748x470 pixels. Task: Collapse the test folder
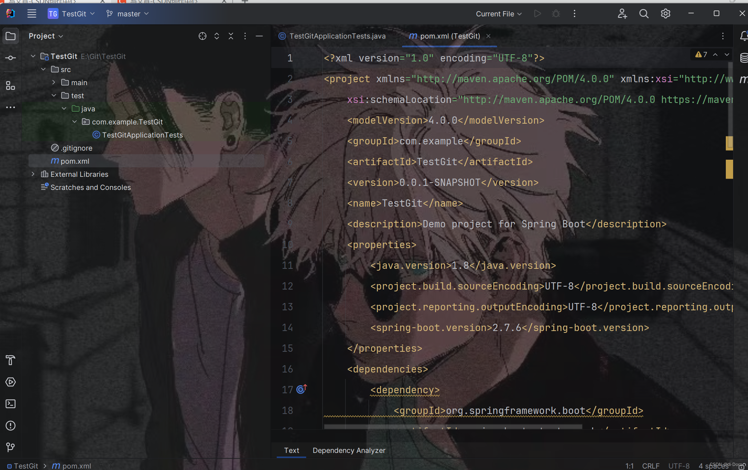53,95
